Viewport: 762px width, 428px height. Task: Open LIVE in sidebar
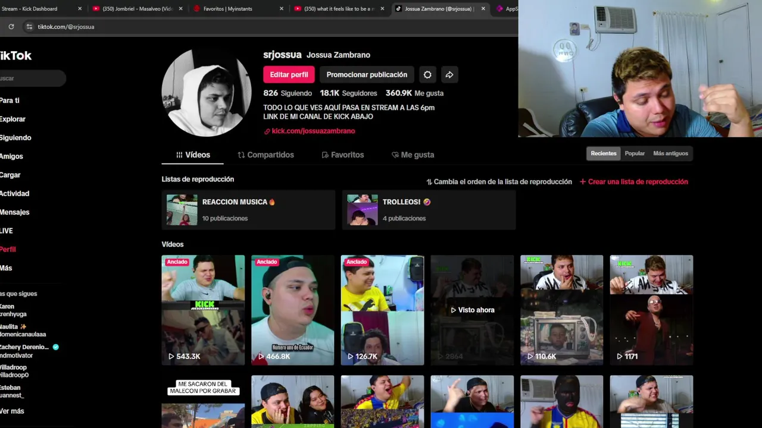pos(7,231)
